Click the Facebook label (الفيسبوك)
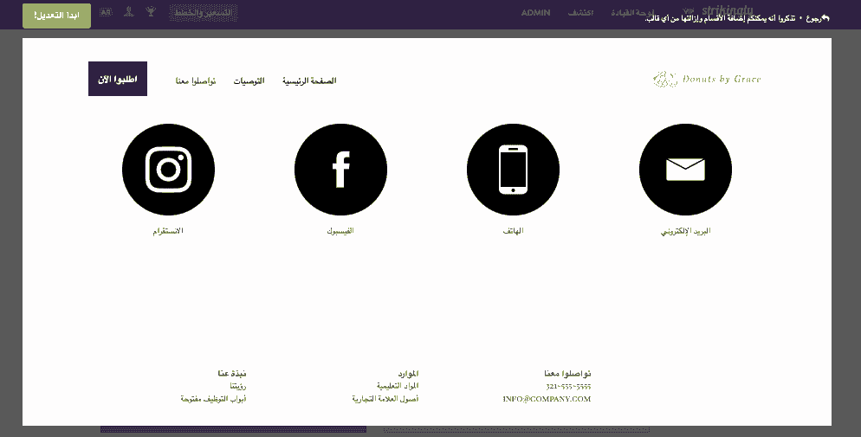 pos(340,231)
